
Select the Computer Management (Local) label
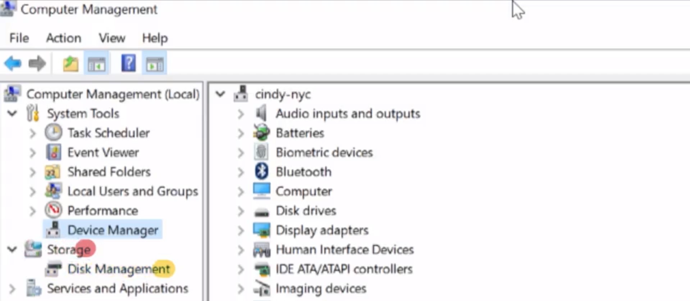(x=113, y=94)
